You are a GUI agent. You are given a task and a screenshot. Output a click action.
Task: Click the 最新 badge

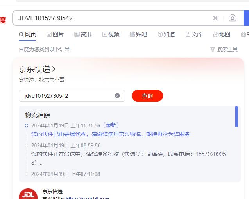(111, 125)
